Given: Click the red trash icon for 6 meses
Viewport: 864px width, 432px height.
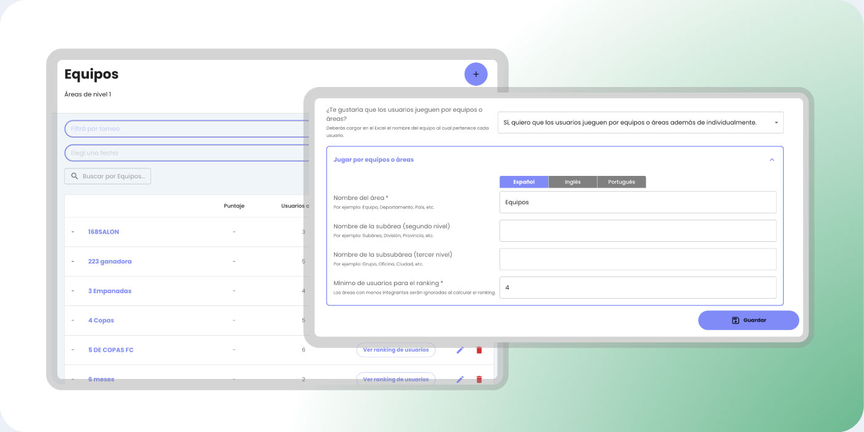Looking at the screenshot, I should tap(479, 379).
